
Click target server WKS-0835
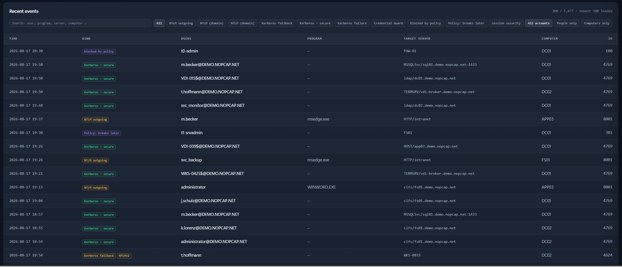click(x=412, y=255)
